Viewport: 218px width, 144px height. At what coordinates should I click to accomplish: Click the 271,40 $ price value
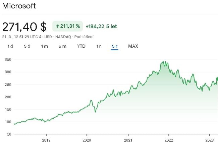pos(24,26)
